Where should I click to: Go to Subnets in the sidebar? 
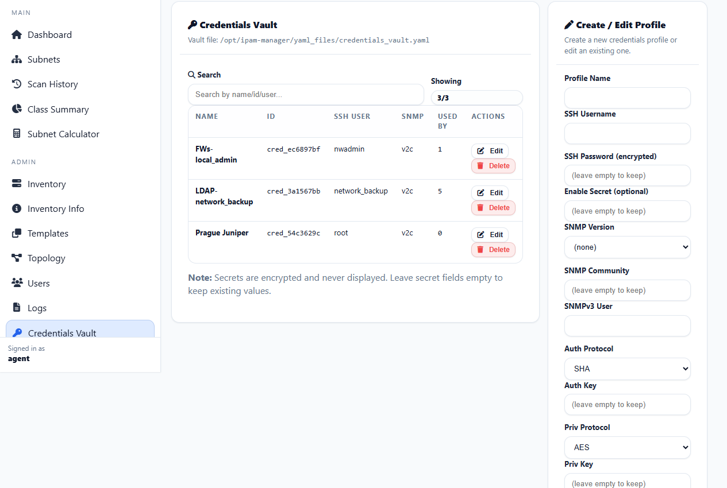tap(80, 59)
